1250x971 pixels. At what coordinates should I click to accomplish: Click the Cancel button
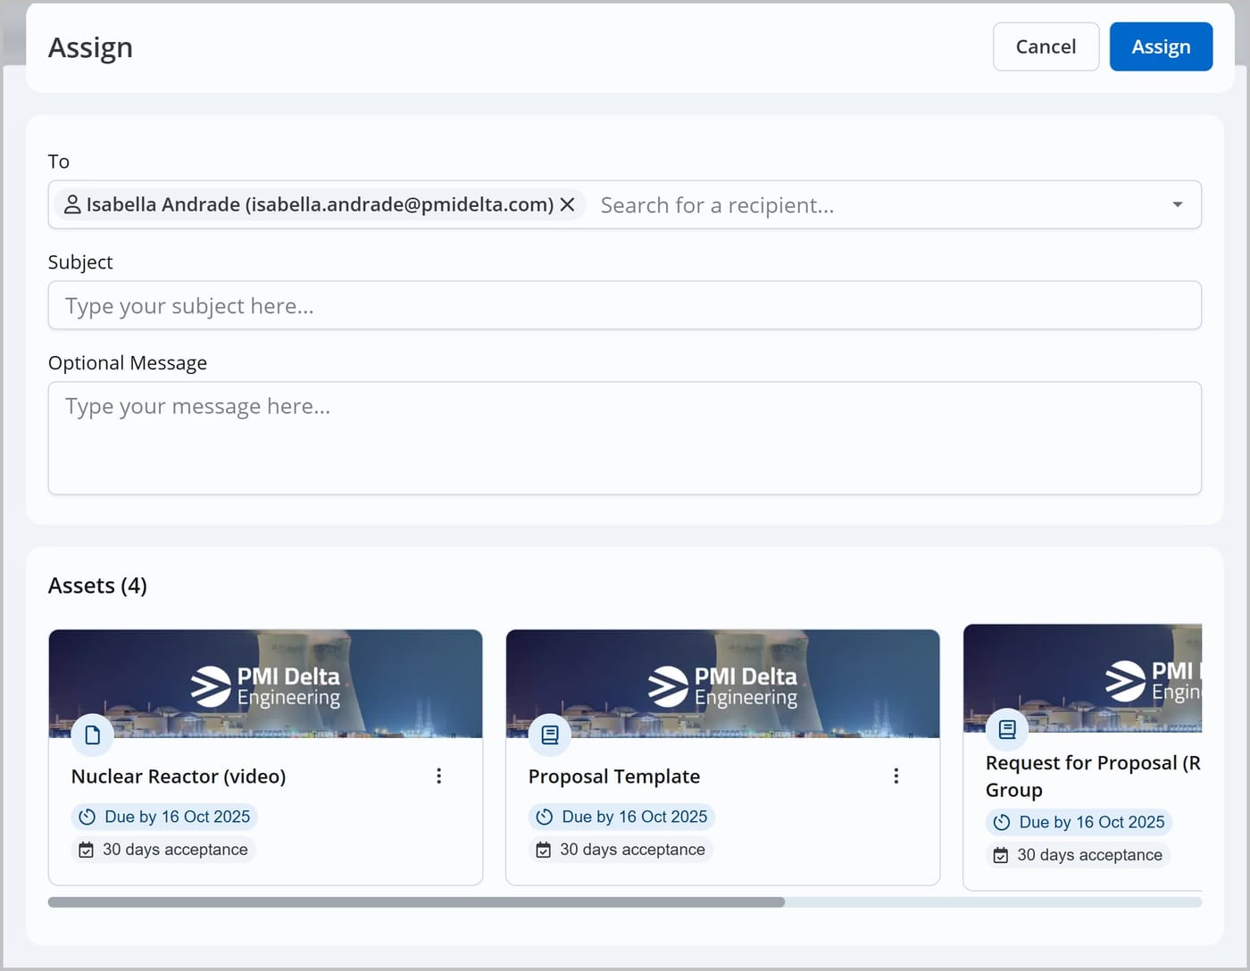(1046, 46)
